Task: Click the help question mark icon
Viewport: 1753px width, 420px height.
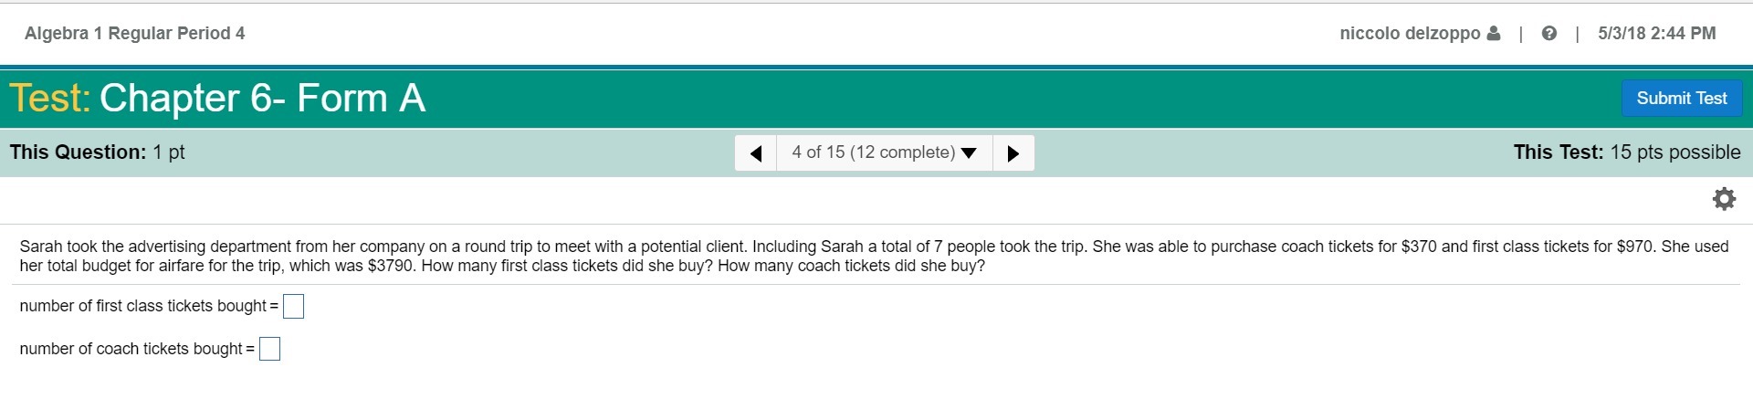Action: click(1548, 34)
